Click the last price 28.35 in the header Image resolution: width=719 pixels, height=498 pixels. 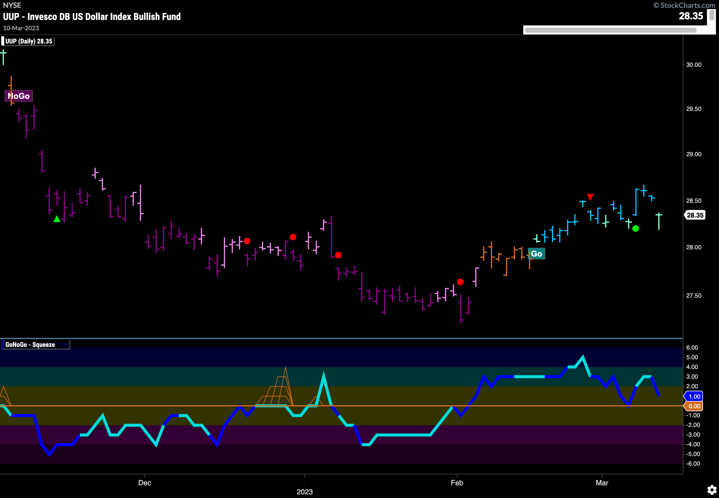[691, 16]
